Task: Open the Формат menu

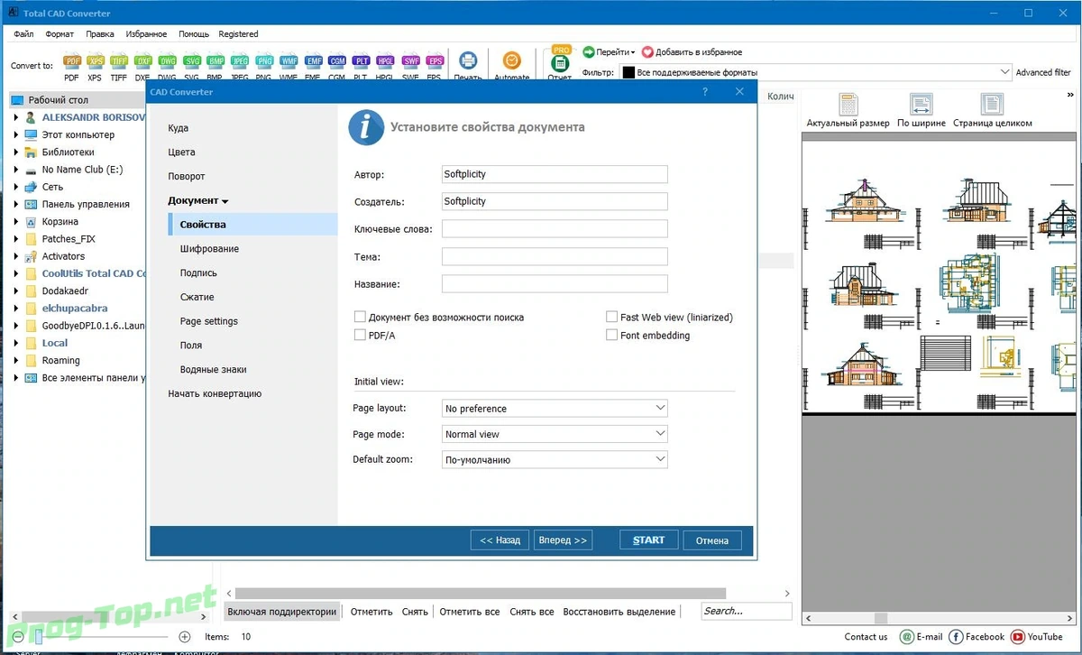Action: click(60, 34)
